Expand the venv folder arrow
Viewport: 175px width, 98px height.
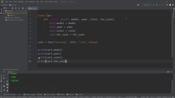tap(5, 13)
